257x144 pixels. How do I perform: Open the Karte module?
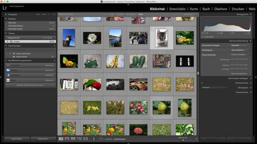[x=194, y=9]
